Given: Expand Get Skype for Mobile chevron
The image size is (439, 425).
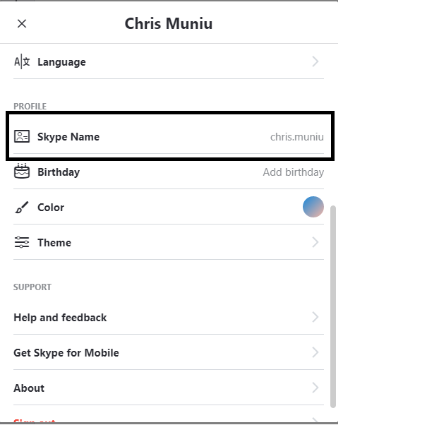Looking at the screenshot, I should pyautogui.click(x=315, y=353).
